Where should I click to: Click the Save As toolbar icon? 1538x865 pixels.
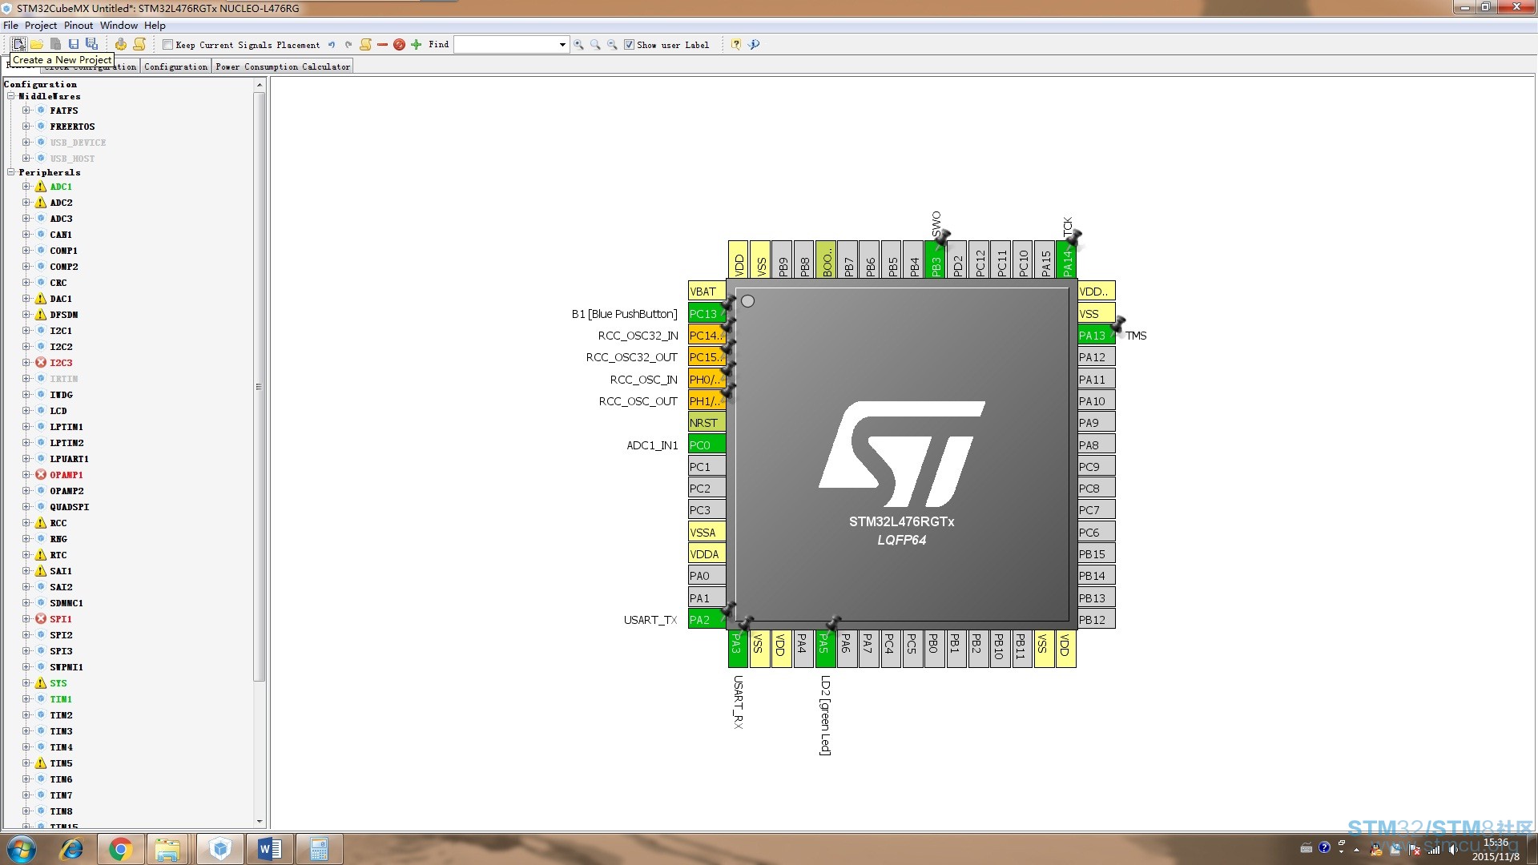[x=91, y=44]
